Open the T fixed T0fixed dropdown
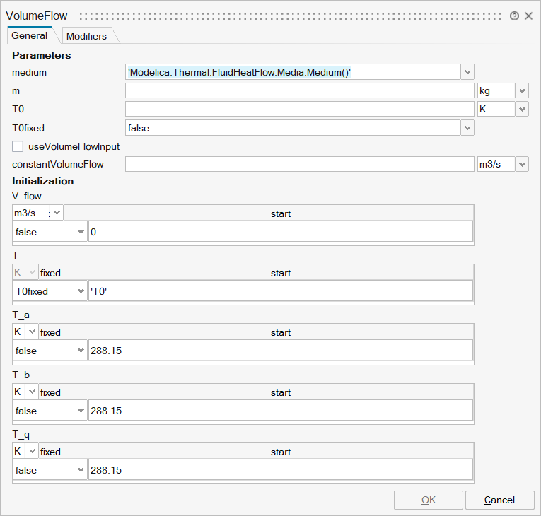This screenshot has width=541, height=516. pos(80,291)
